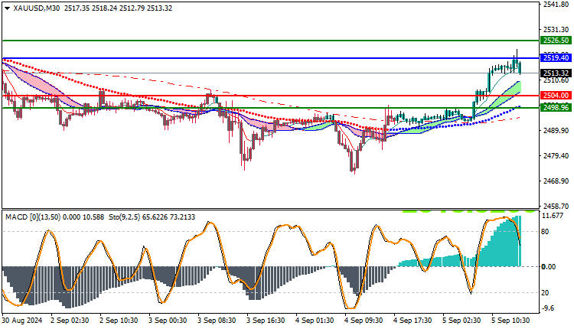Click the green 2498.96 price level label
This screenshot has width=574, height=329.
556,108
